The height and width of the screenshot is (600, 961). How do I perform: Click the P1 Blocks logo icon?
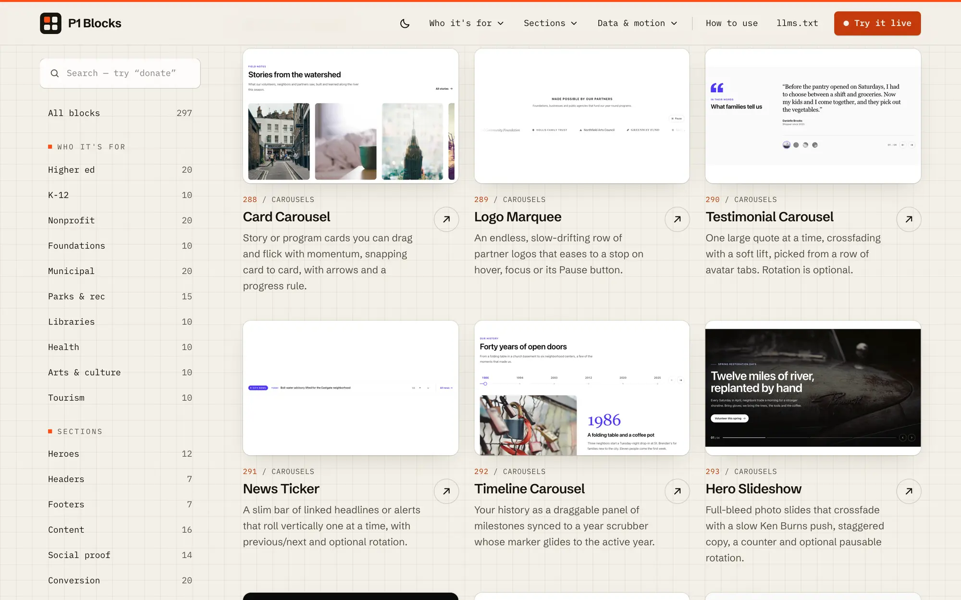[x=50, y=23]
